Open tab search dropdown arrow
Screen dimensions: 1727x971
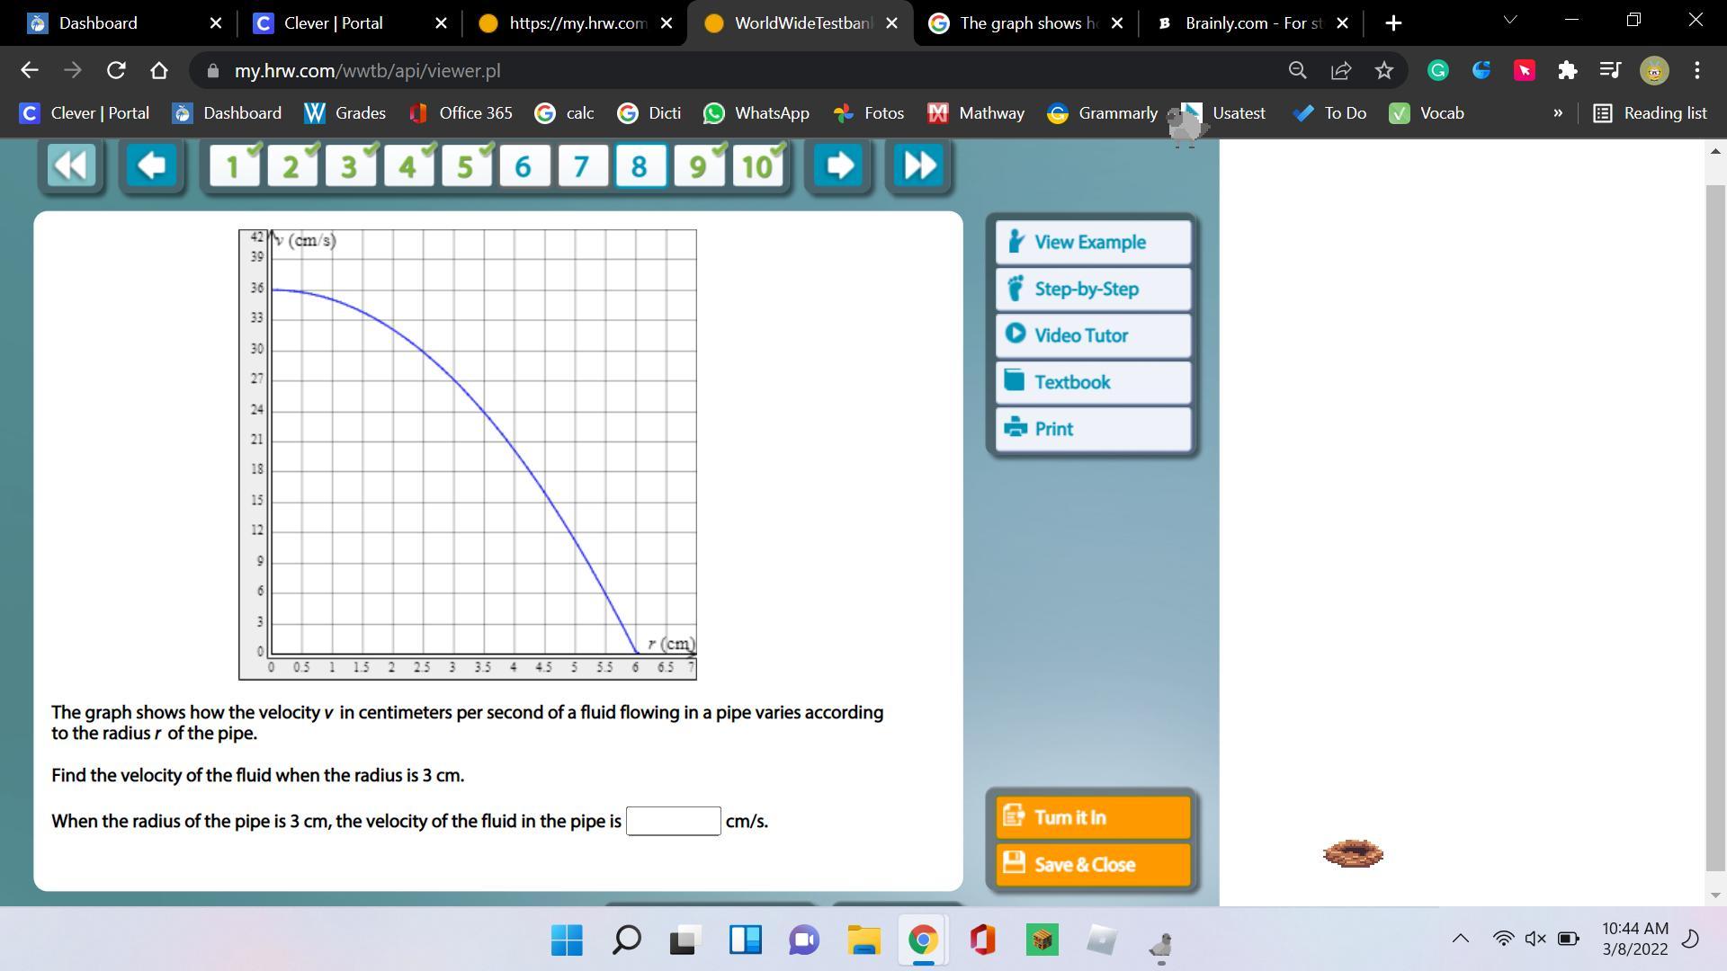(x=1510, y=20)
